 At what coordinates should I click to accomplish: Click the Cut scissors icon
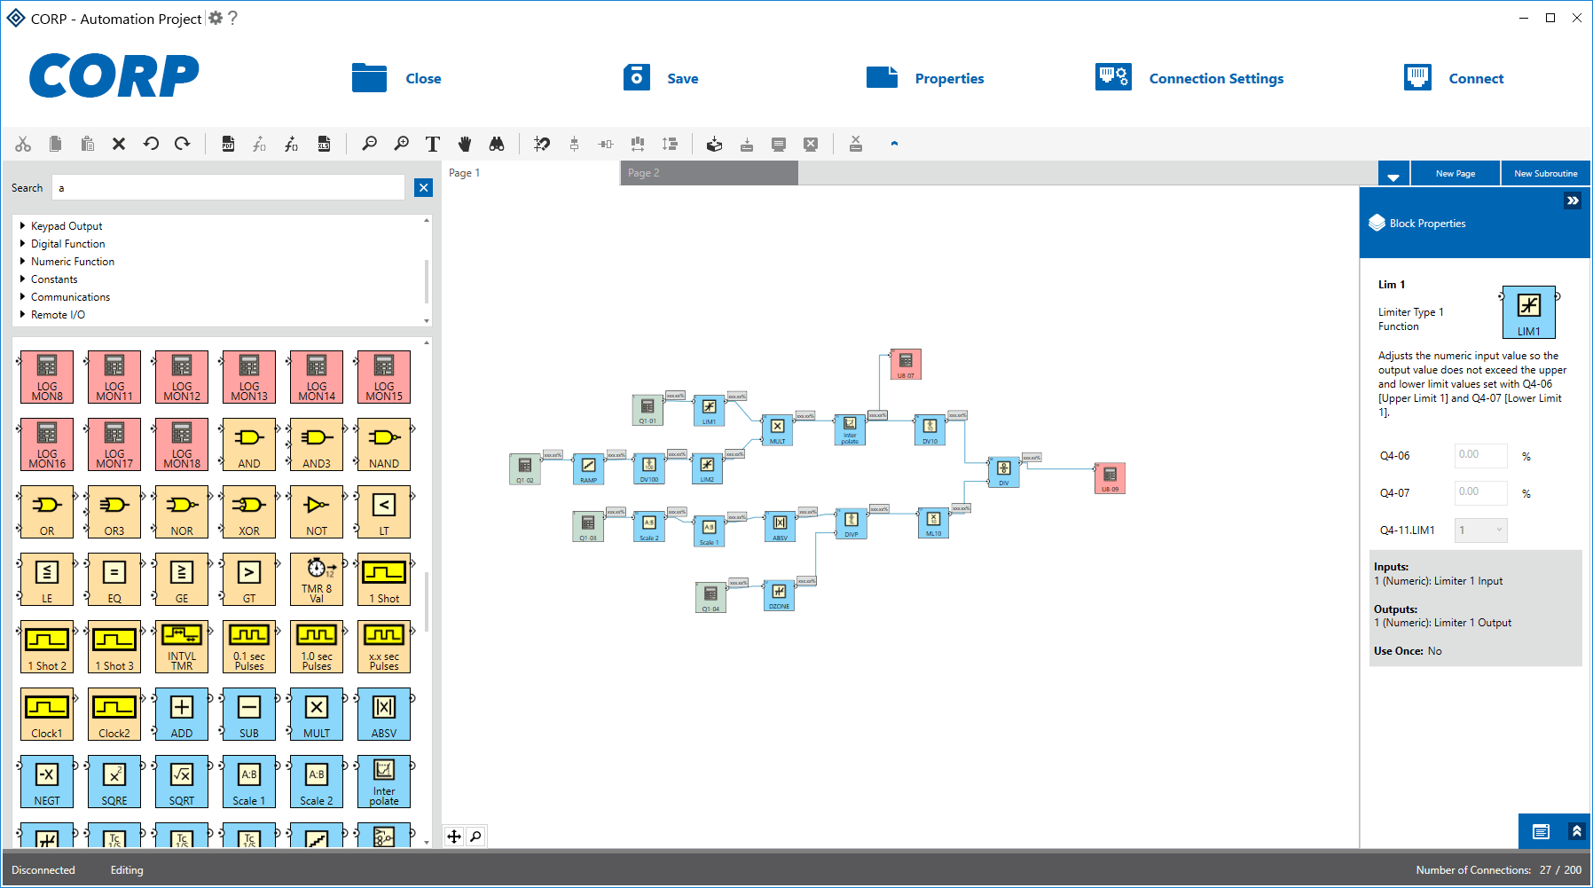23,144
